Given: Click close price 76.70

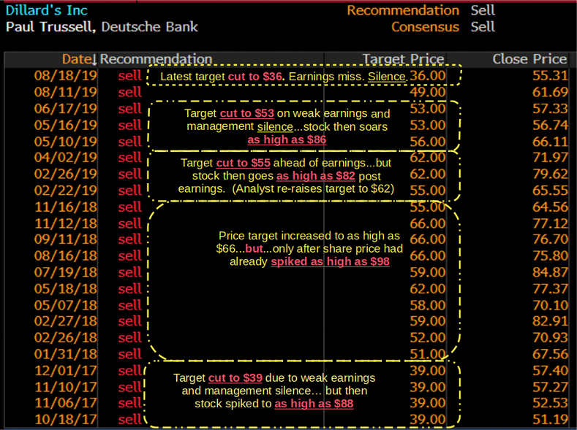Looking at the screenshot, I should (550, 239).
